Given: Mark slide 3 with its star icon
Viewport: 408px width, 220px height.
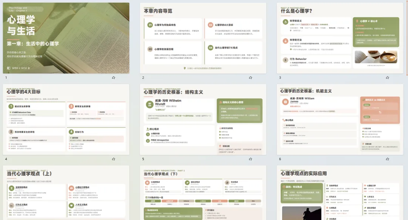Looking at the screenshot, I should (388, 78).
